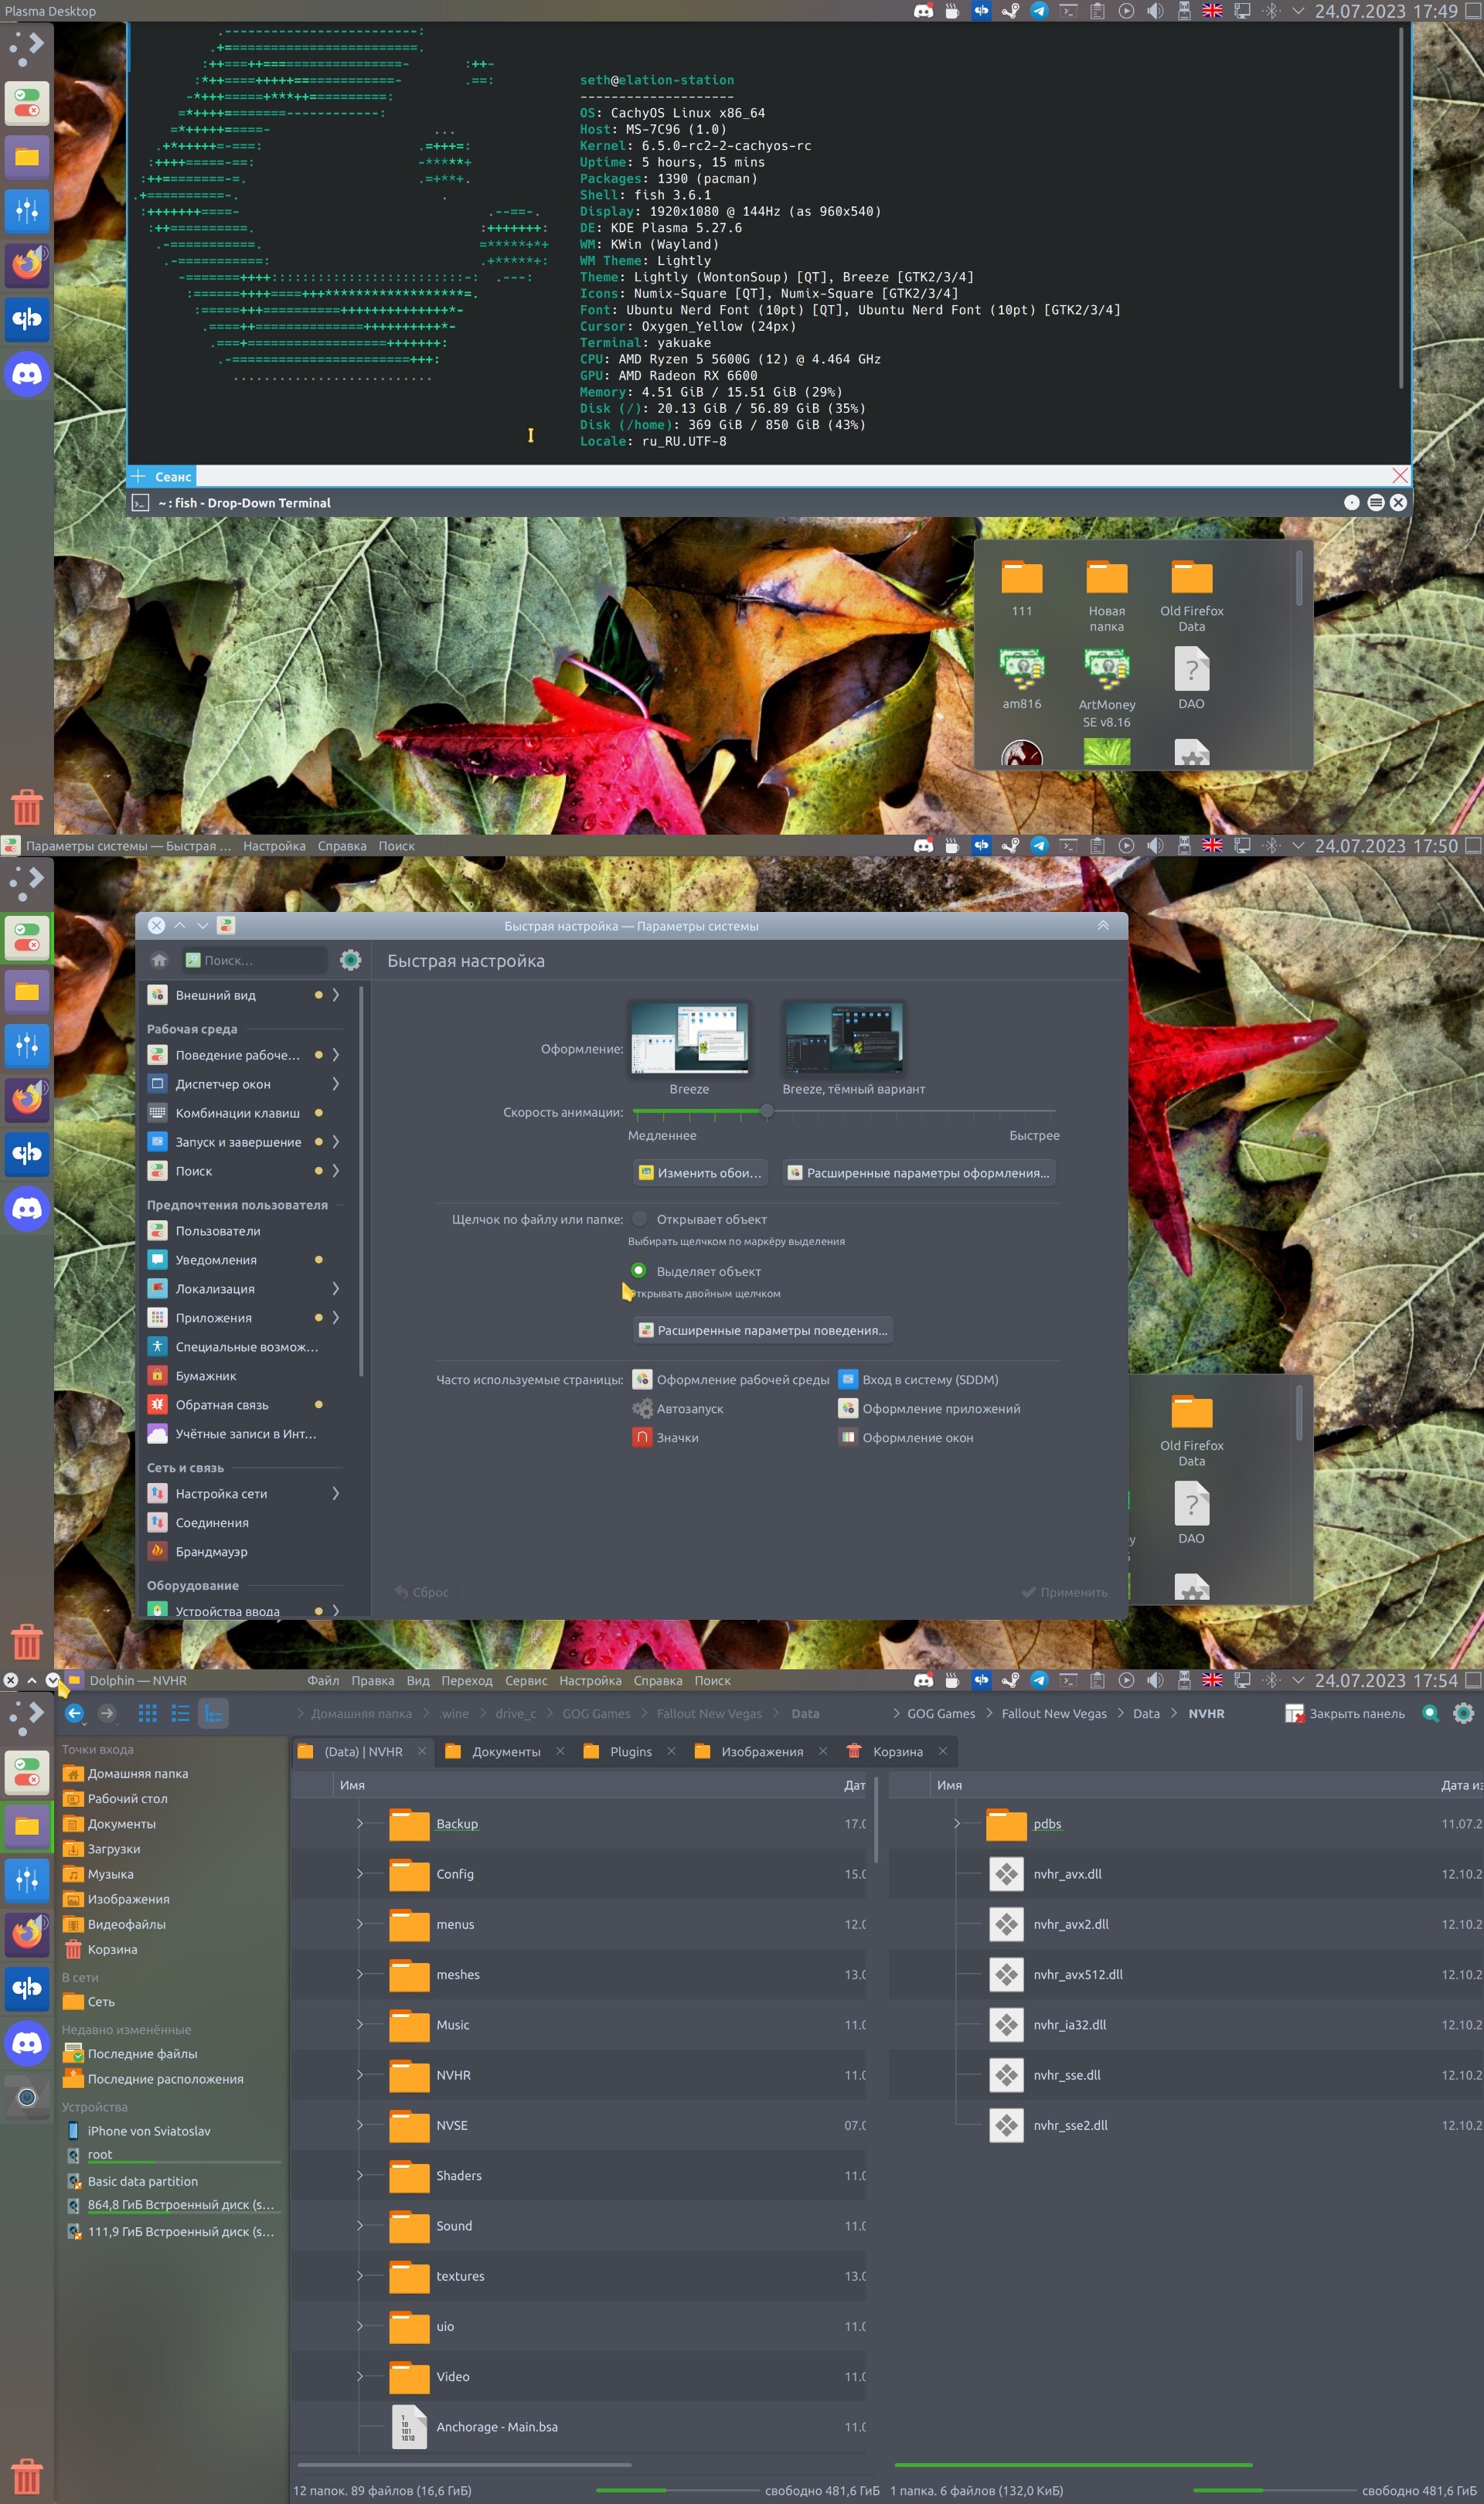Image resolution: width=1484 pixels, height=2504 pixels.
Task: Select Dolphin's details tree view mode
Action: point(214,1713)
